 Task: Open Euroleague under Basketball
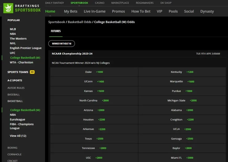[18, 119]
